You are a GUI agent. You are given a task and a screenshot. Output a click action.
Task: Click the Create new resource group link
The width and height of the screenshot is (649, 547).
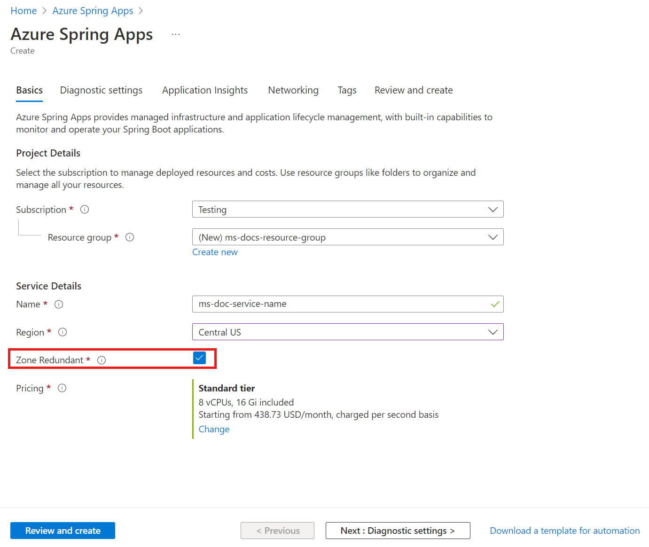pyautogui.click(x=215, y=252)
